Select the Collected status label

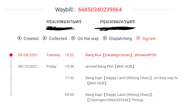tap(58, 39)
